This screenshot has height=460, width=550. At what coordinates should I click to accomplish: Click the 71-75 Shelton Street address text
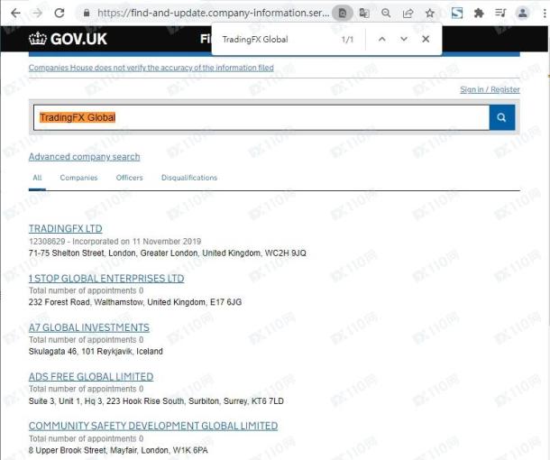coord(168,253)
